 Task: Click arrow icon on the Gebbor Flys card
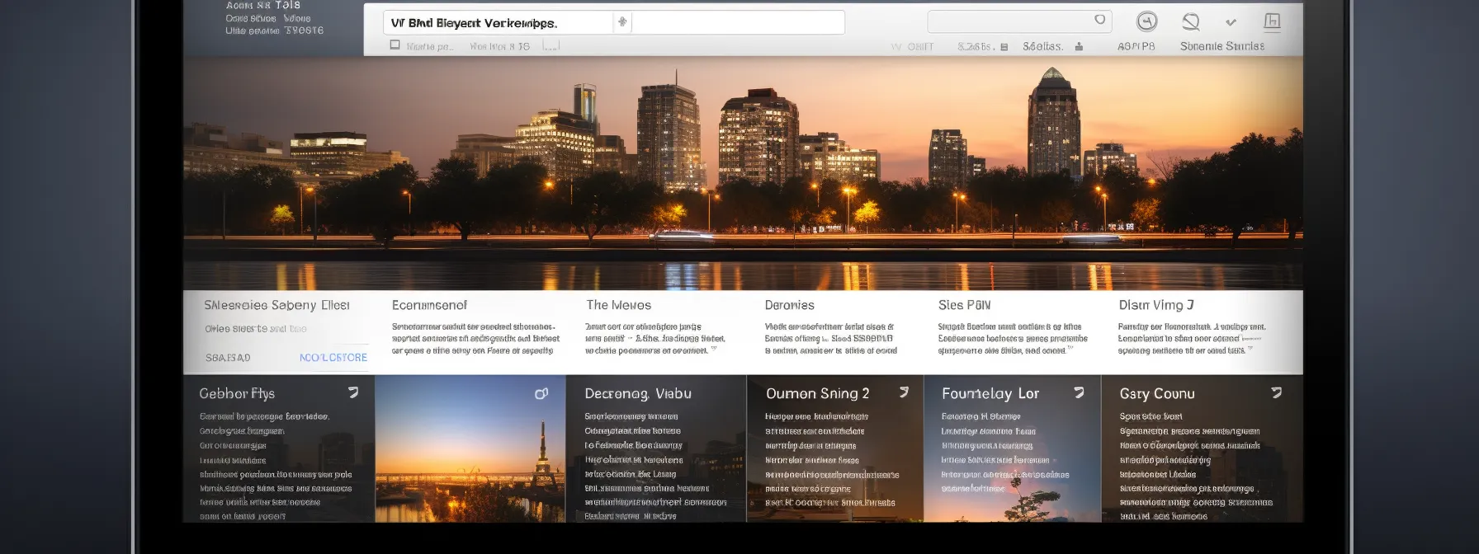pos(353,392)
